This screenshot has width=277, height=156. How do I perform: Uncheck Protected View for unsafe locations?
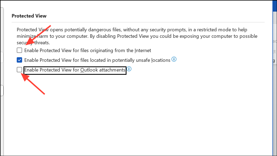click(19, 60)
